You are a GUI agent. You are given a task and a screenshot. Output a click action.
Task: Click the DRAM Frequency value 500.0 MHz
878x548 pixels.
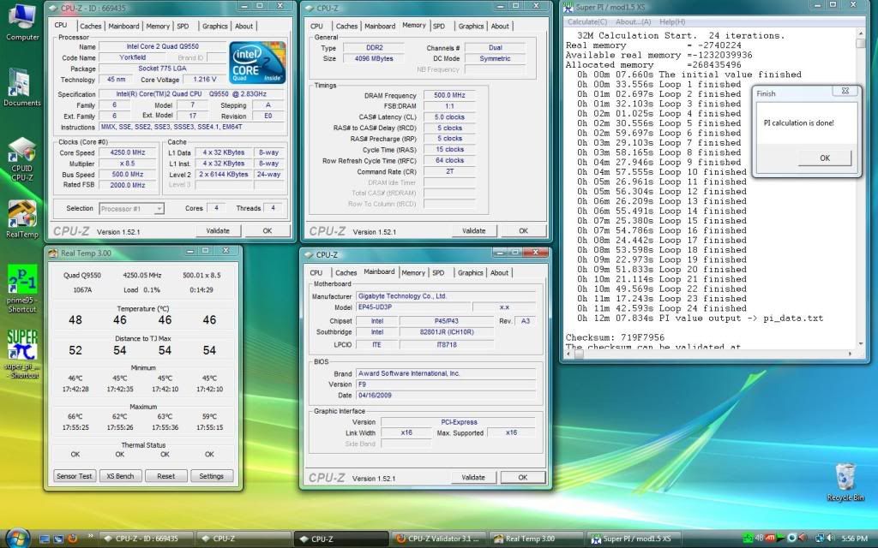pyautogui.click(x=449, y=95)
